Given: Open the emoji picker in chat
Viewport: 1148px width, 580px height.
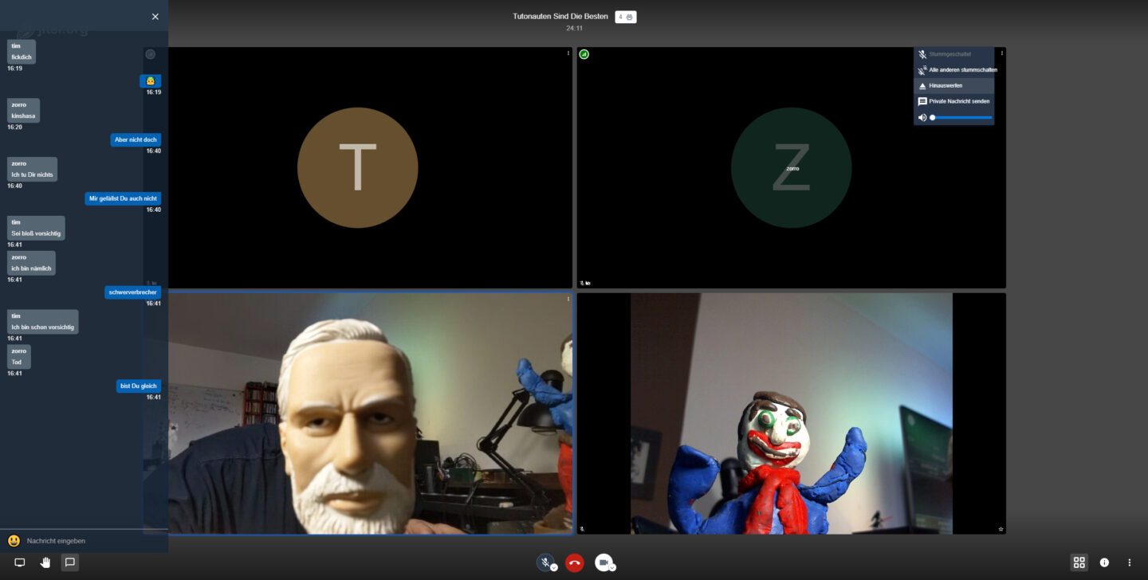Looking at the screenshot, I should [x=14, y=541].
